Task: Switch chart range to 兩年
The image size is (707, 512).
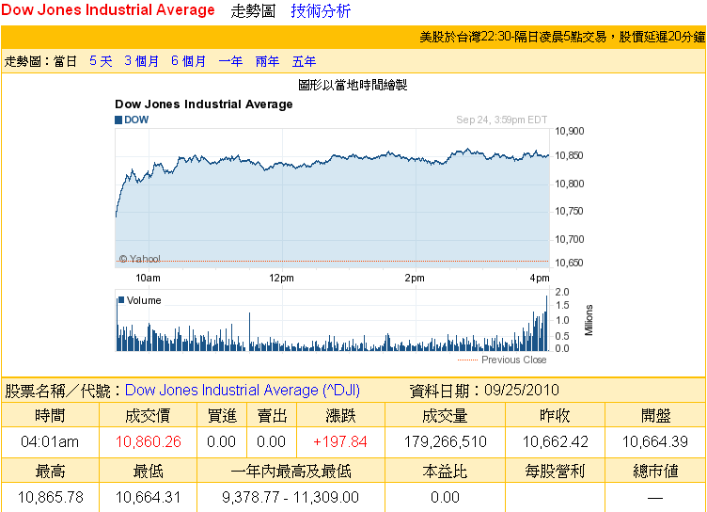Action: 267,61
